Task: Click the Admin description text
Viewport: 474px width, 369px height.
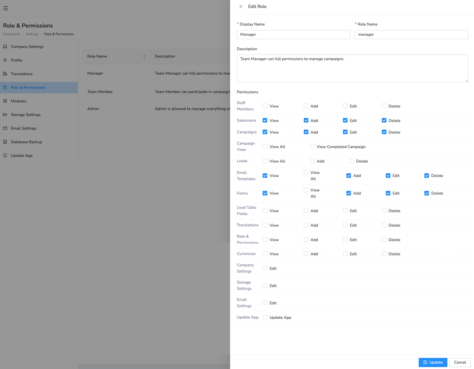Action: (192, 109)
